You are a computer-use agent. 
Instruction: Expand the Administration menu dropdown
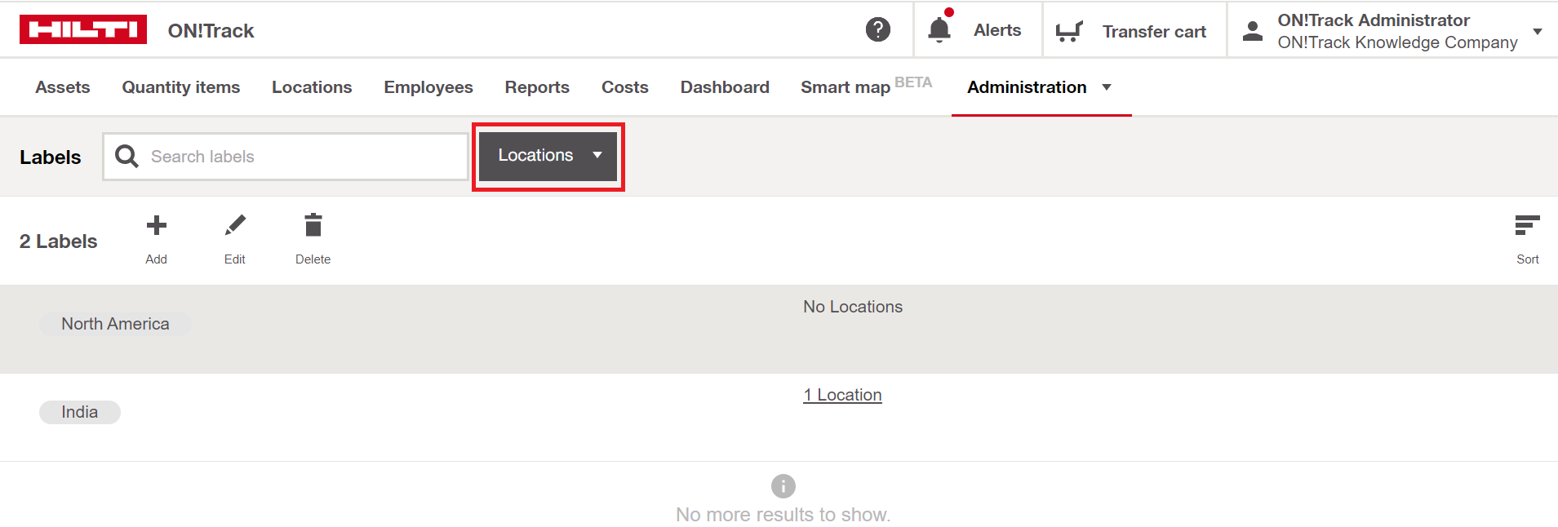pos(1107,87)
